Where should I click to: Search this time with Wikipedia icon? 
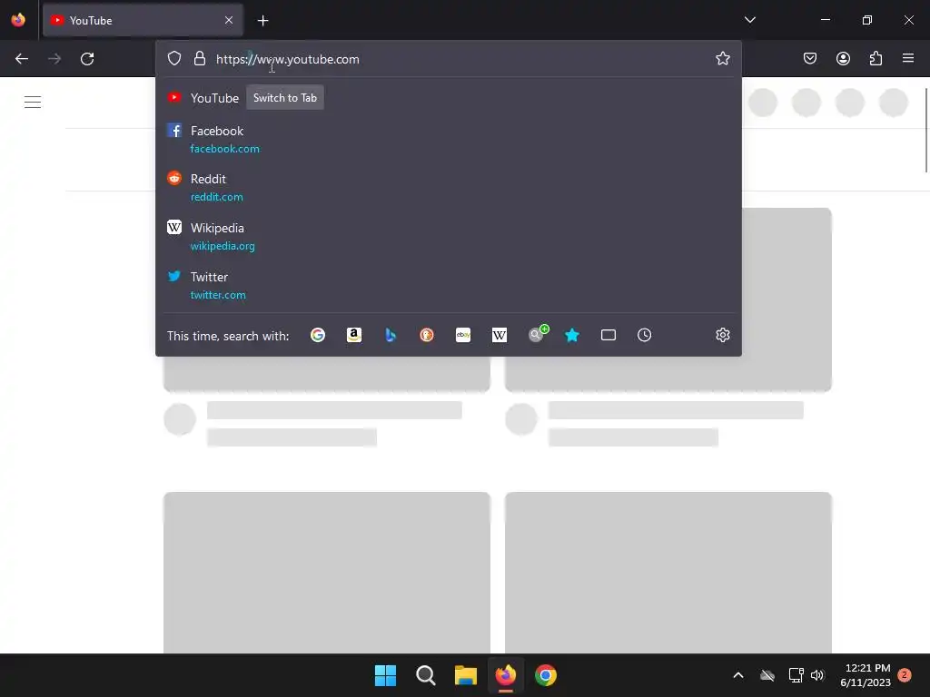(500, 336)
